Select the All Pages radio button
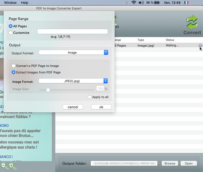This screenshot has height=172, width=203. [x=10, y=26]
